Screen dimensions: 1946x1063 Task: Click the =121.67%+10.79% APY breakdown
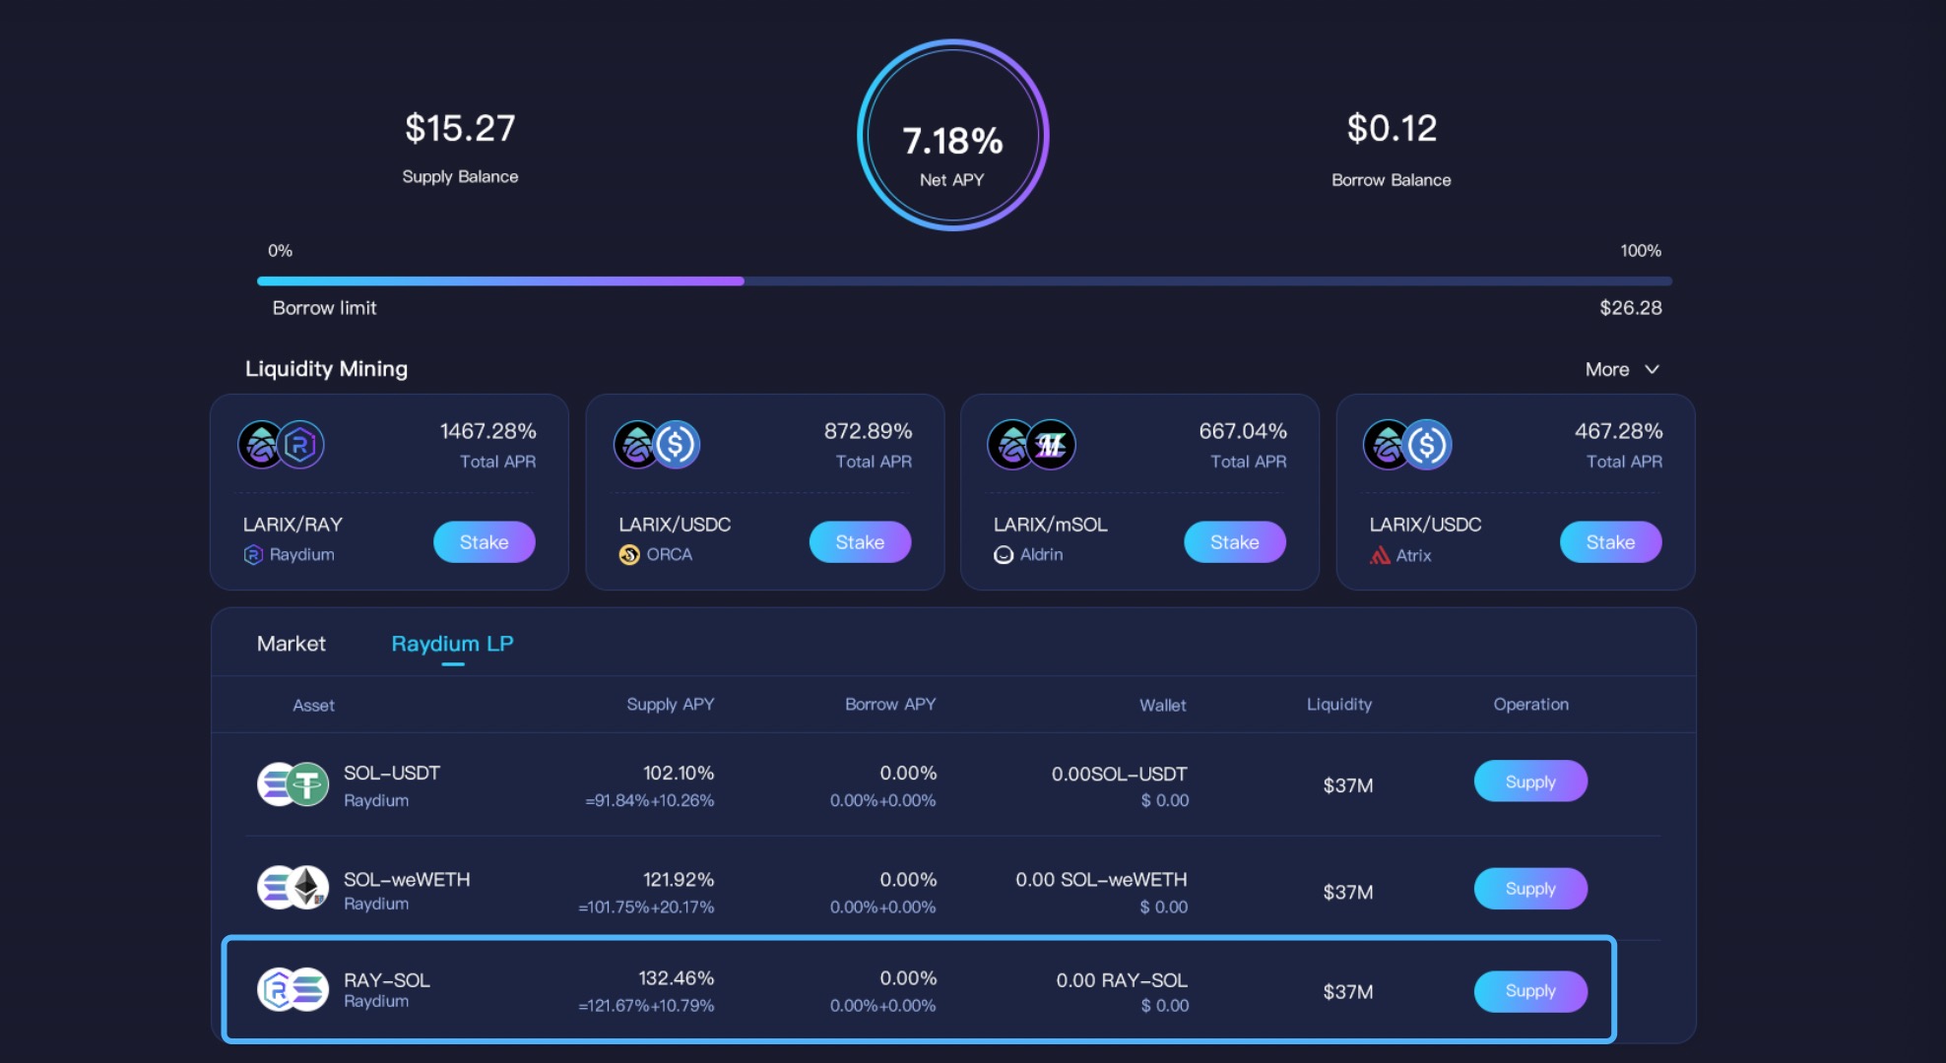[x=646, y=1006]
